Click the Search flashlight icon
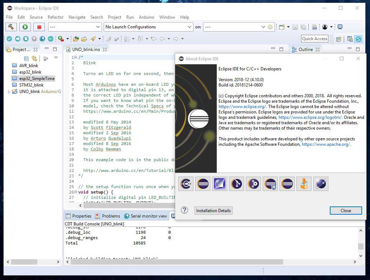 coord(93,39)
